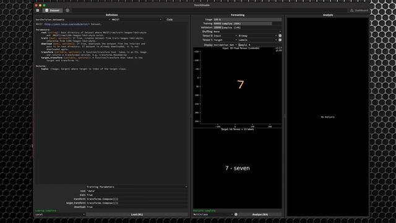
Task: Open the Local location dropdown
Action: point(60,214)
